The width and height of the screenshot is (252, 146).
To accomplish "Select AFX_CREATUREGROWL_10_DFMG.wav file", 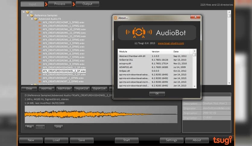I will [64, 29].
